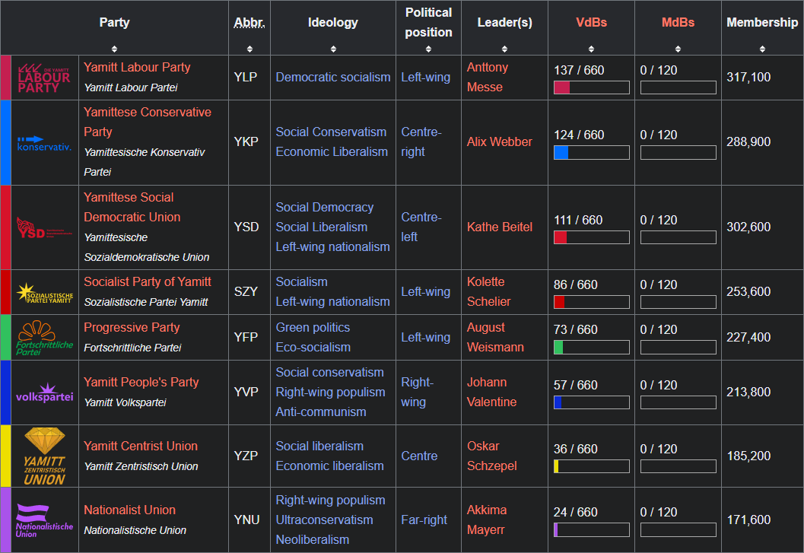Click the konservativ party logo
Image resolution: width=804 pixels, height=553 pixels.
pyautogui.click(x=44, y=143)
